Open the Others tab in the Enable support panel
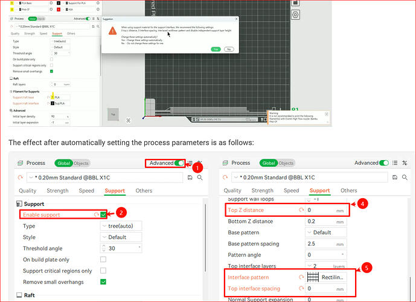This screenshot has height=302, width=416. pyautogui.click(x=144, y=190)
